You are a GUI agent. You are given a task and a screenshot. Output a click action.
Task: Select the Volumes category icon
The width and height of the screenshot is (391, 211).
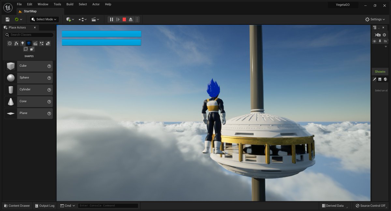click(x=26, y=49)
